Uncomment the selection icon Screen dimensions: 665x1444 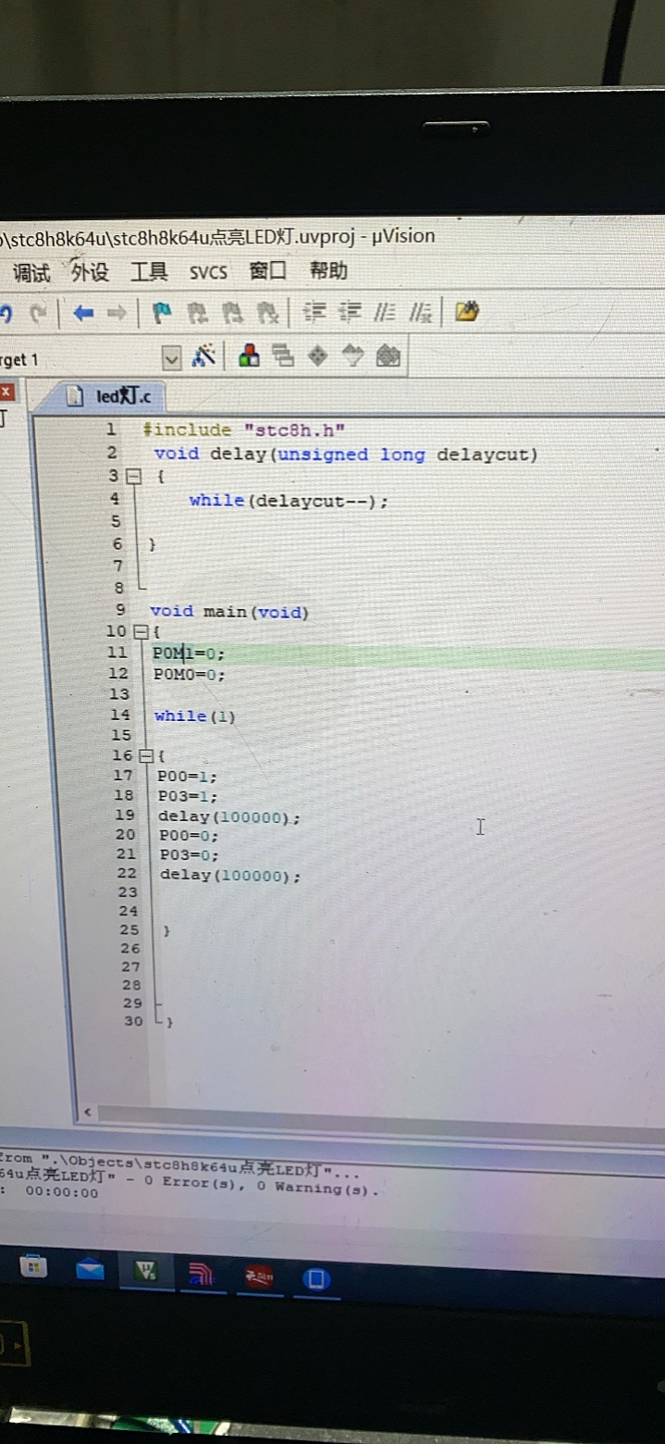coord(421,312)
